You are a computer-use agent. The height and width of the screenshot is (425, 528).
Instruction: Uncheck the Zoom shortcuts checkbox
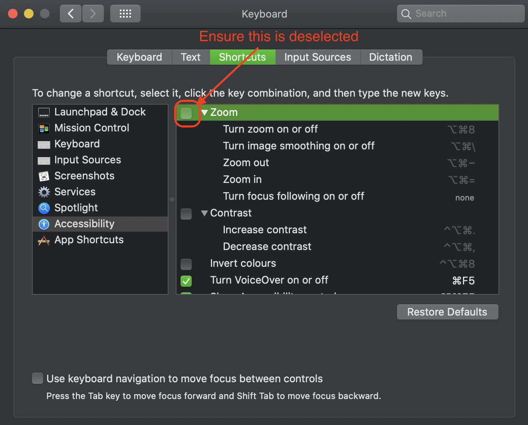pyautogui.click(x=186, y=113)
